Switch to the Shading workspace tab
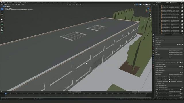The width and height of the screenshot is (184, 103). 50,3
